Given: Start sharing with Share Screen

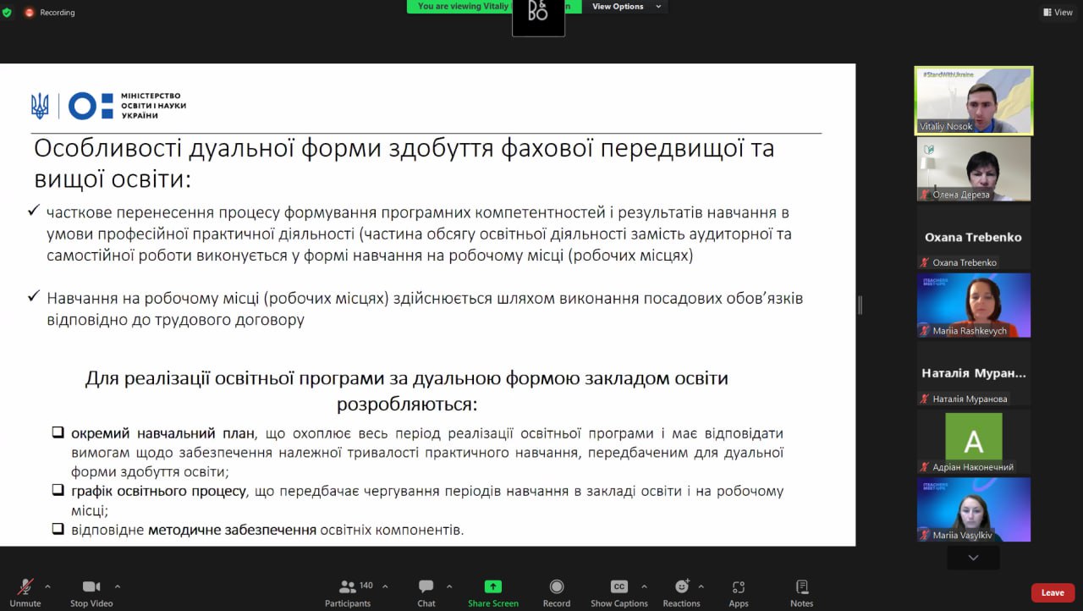Looking at the screenshot, I should [493, 592].
